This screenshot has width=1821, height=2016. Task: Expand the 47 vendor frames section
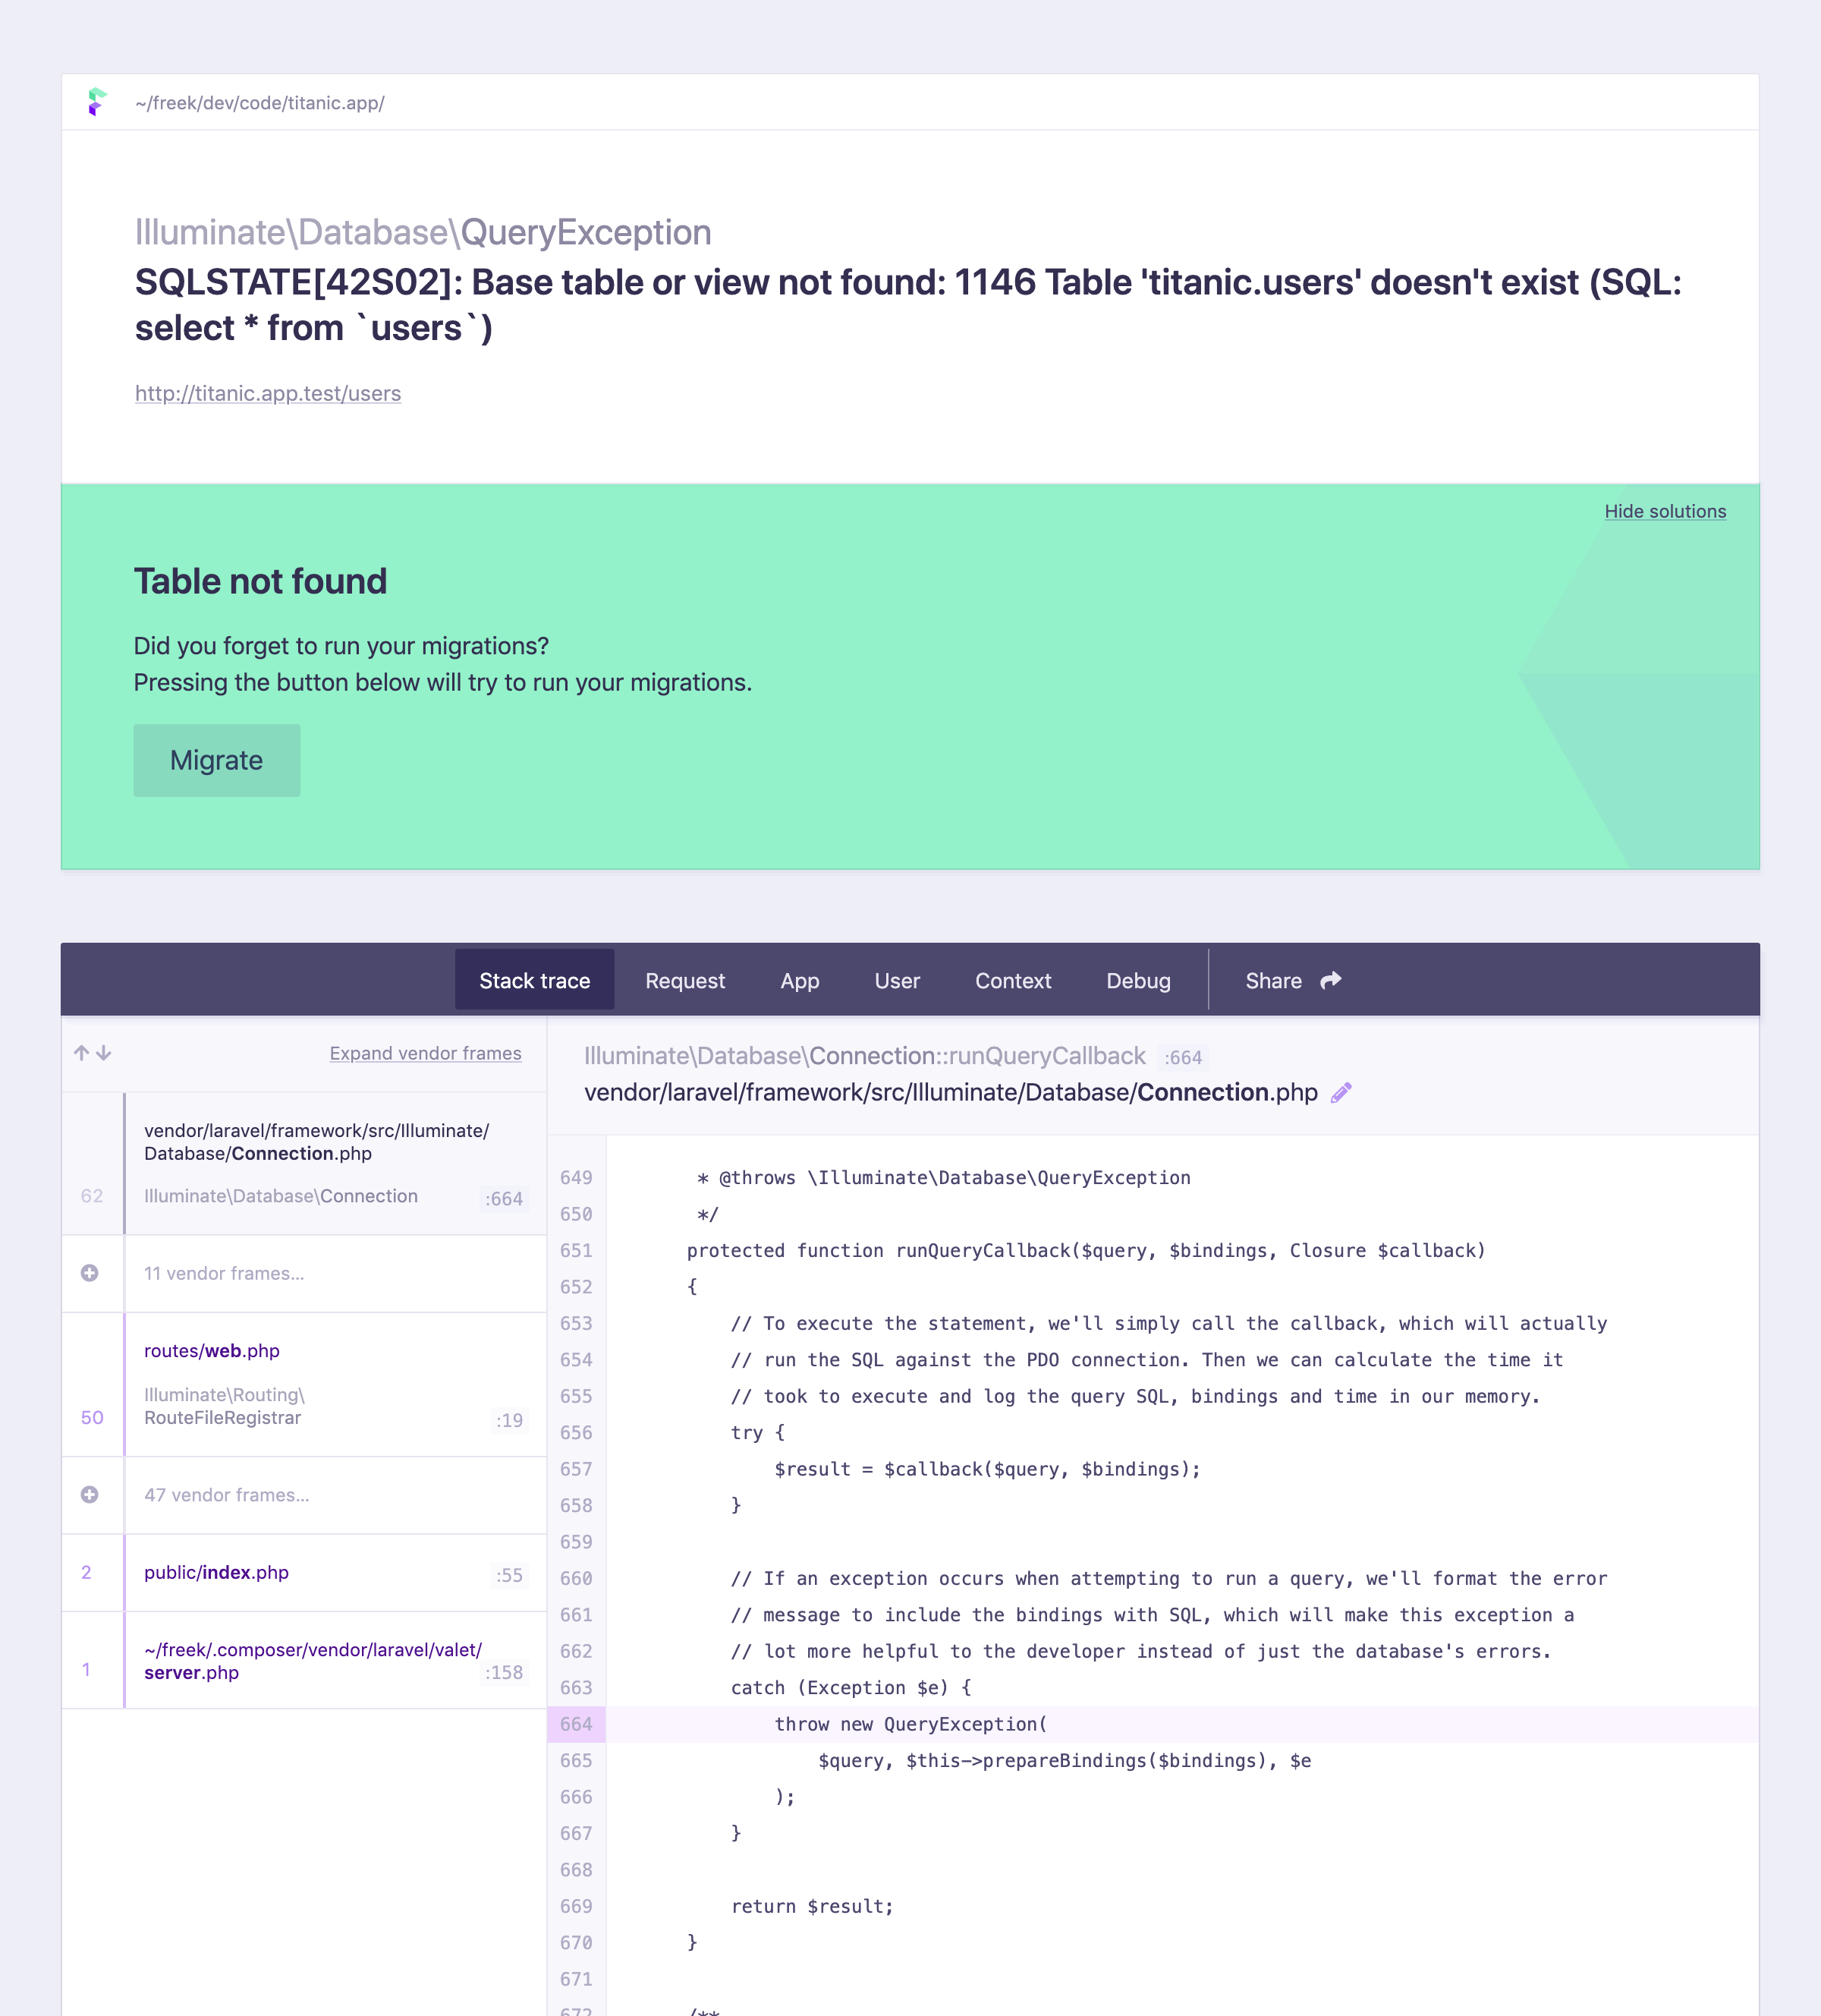click(x=90, y=1495)
